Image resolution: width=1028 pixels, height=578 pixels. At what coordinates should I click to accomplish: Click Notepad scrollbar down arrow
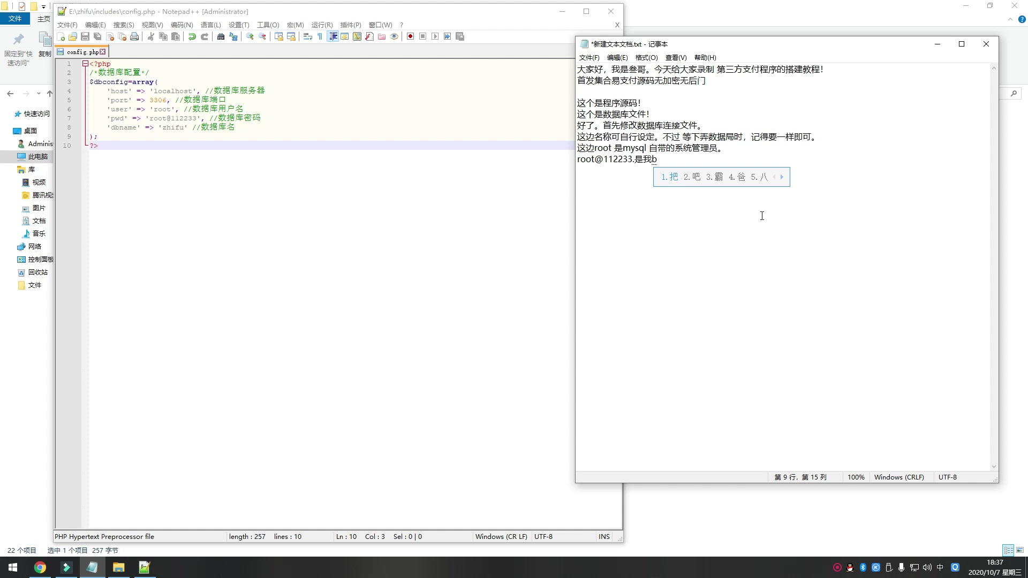pos(994,467)
